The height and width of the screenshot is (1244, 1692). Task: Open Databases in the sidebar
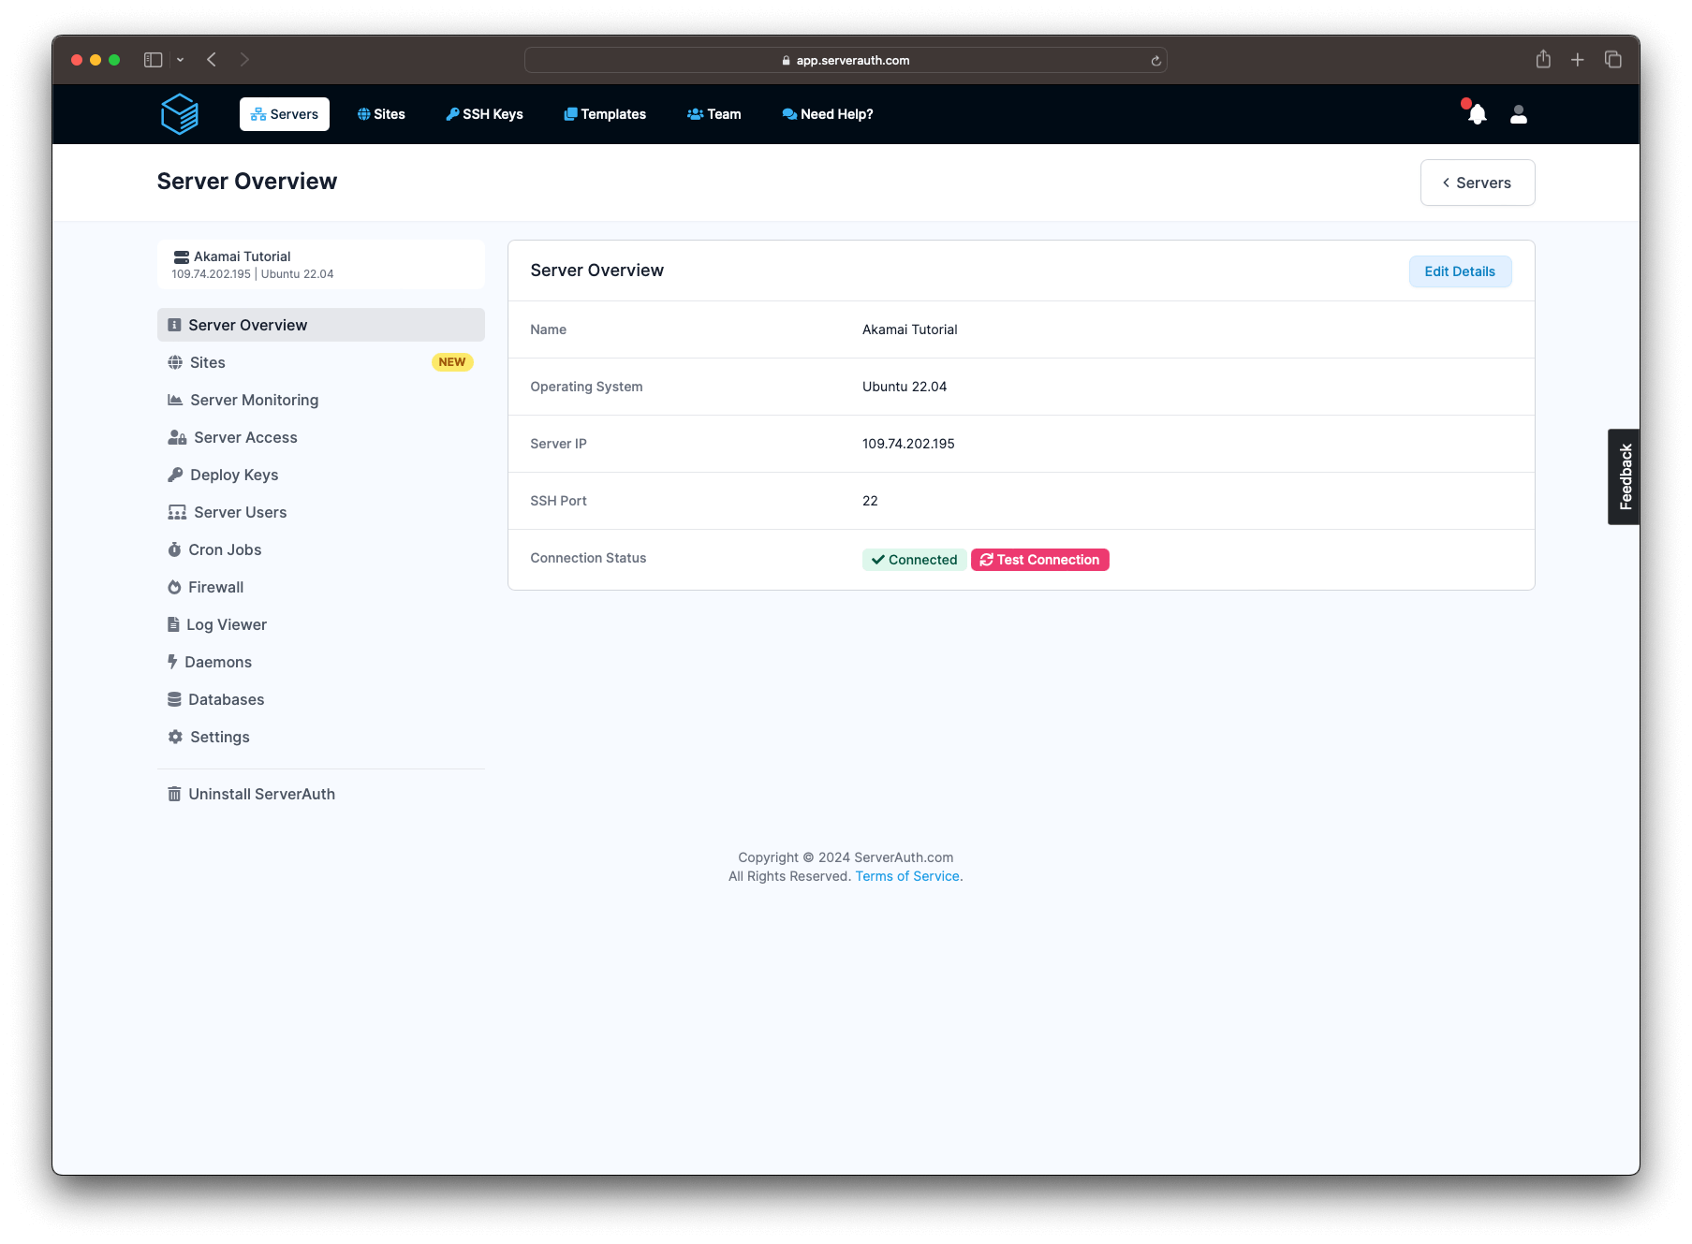(x=321, y=699)
